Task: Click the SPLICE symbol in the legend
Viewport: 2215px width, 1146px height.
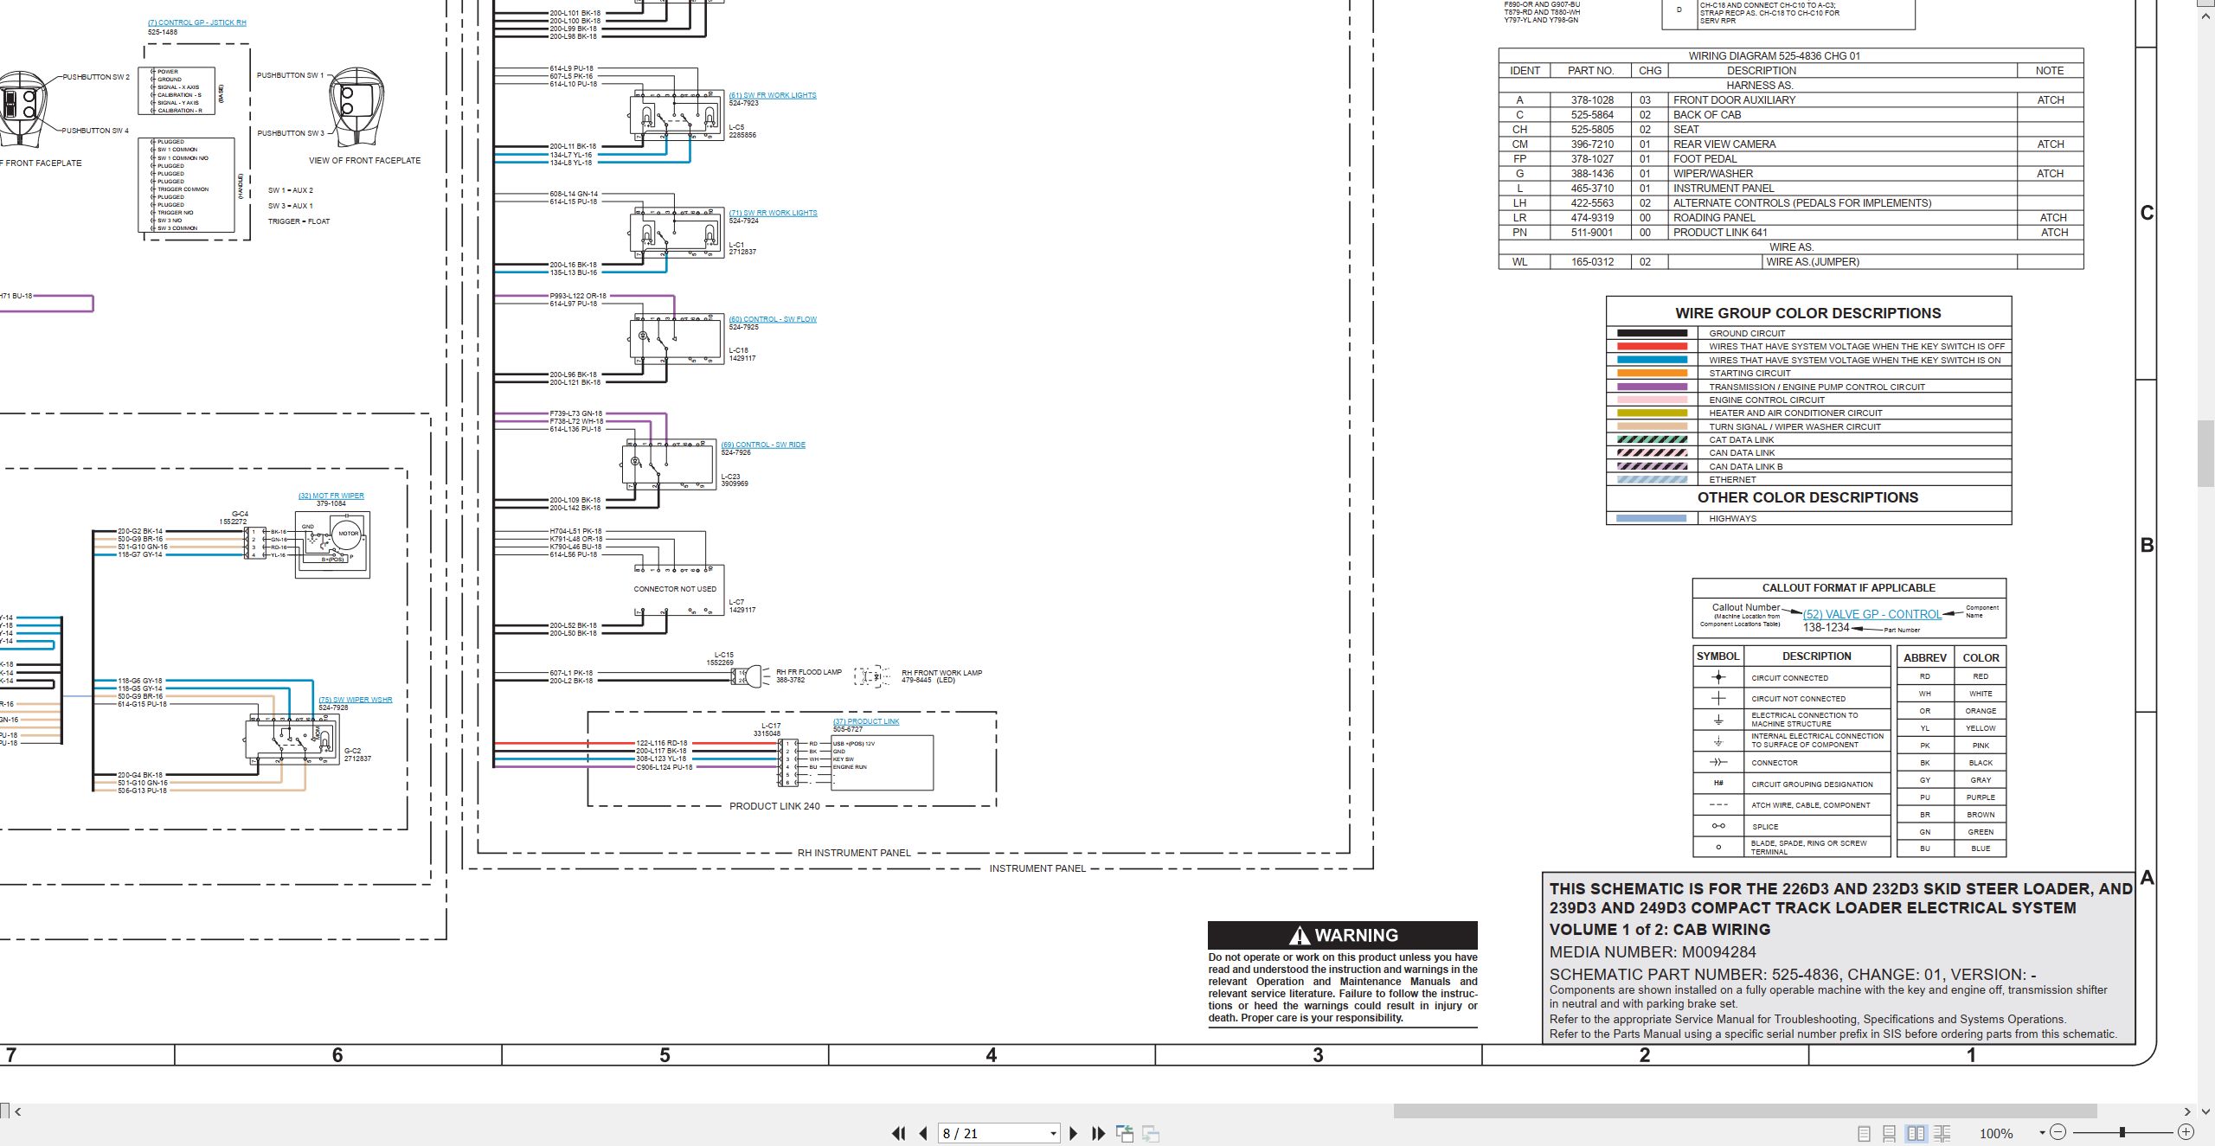Action: point(1718,826)
